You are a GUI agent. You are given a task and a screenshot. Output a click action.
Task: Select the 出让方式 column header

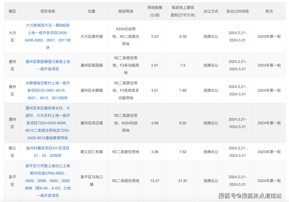click(211, 11)
